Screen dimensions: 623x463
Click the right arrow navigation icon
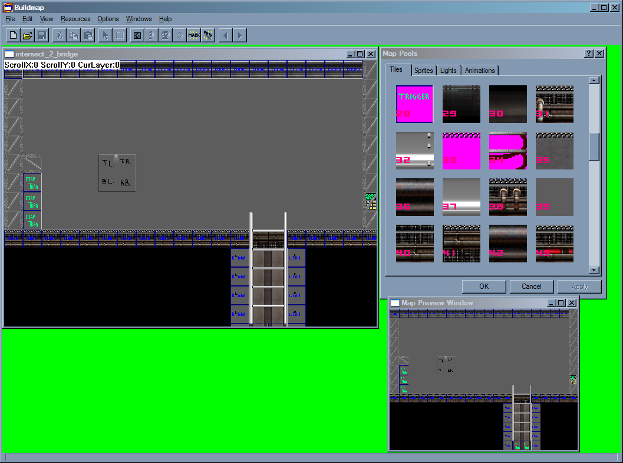(x=239, y=35)
